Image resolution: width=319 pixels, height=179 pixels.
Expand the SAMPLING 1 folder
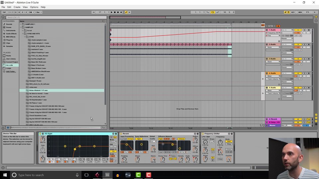point(21,24)
